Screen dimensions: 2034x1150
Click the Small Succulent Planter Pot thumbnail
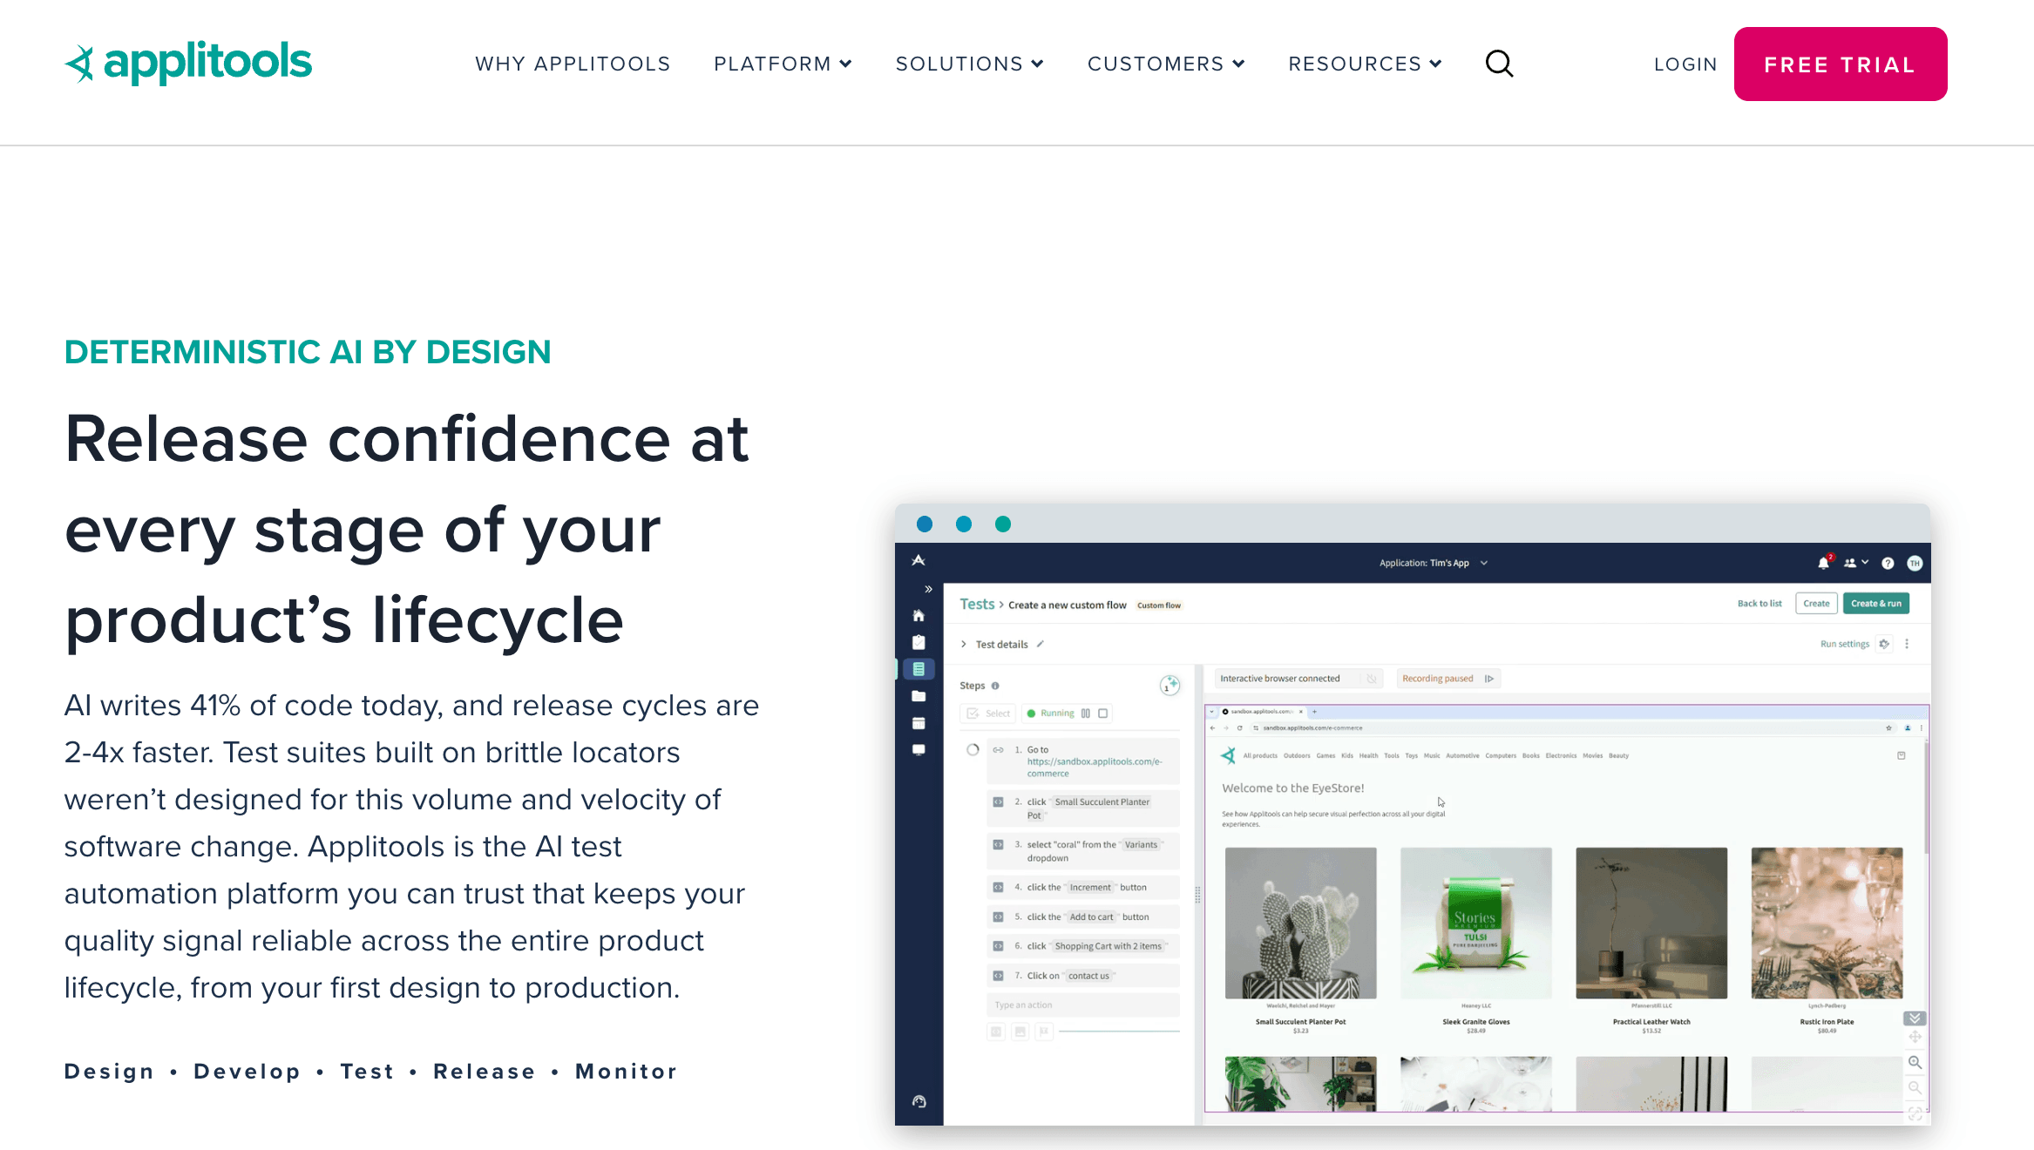(1301, 923)
